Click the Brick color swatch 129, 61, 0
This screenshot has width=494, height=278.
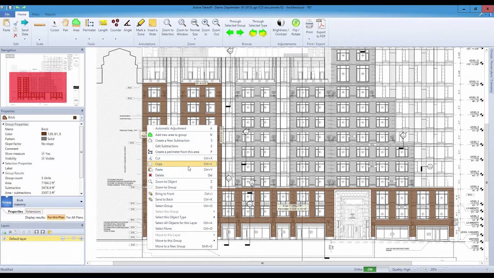[44, 134]
